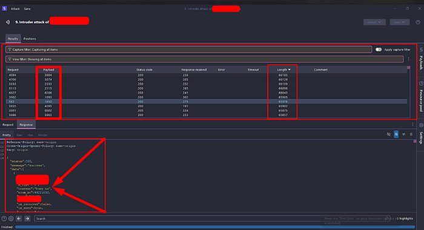Image resolution: width=424 pixels, height=230 pixels.
Task: Click the room_no 44221650 line
Action: [33, 192]
